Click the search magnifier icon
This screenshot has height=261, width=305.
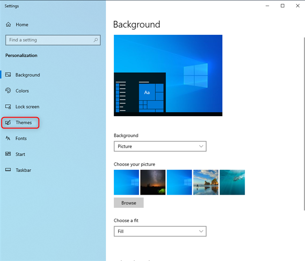click(x=96, y=40)
